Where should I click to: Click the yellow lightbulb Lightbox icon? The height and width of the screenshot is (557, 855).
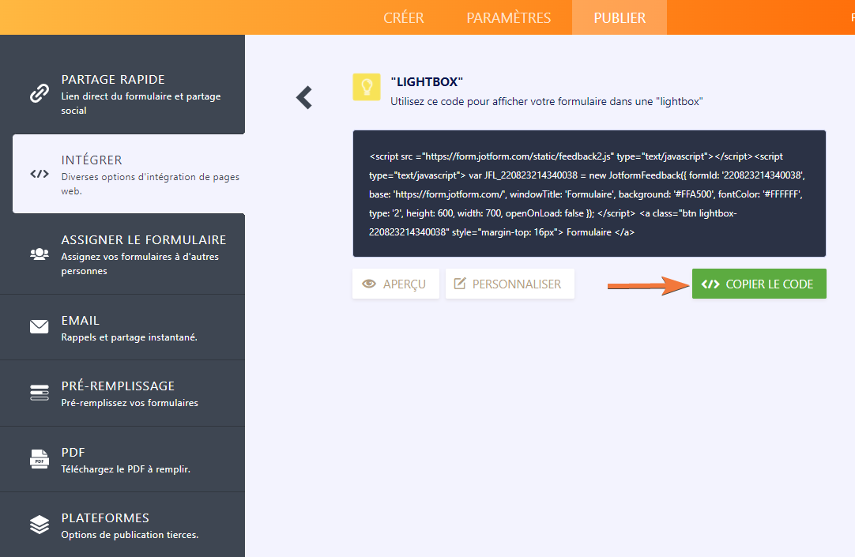367,87
